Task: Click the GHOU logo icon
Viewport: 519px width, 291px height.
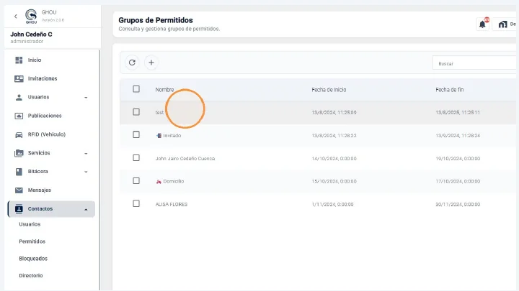Action: pyautogui.click(x=31, y=16)
